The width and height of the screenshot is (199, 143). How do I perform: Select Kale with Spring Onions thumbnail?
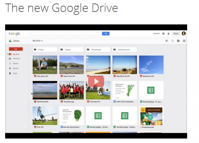72,116
